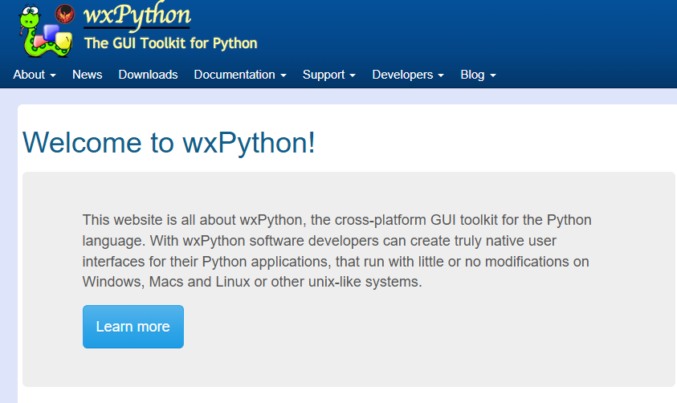The height and width of the screenshot is (403, 677).
Task: Open the About dropdown menu
Action: pyautogui.click(x=35, y=75)
